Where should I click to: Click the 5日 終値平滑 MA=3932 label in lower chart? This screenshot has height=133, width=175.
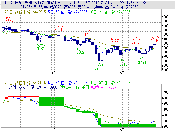tap(68, 83)
